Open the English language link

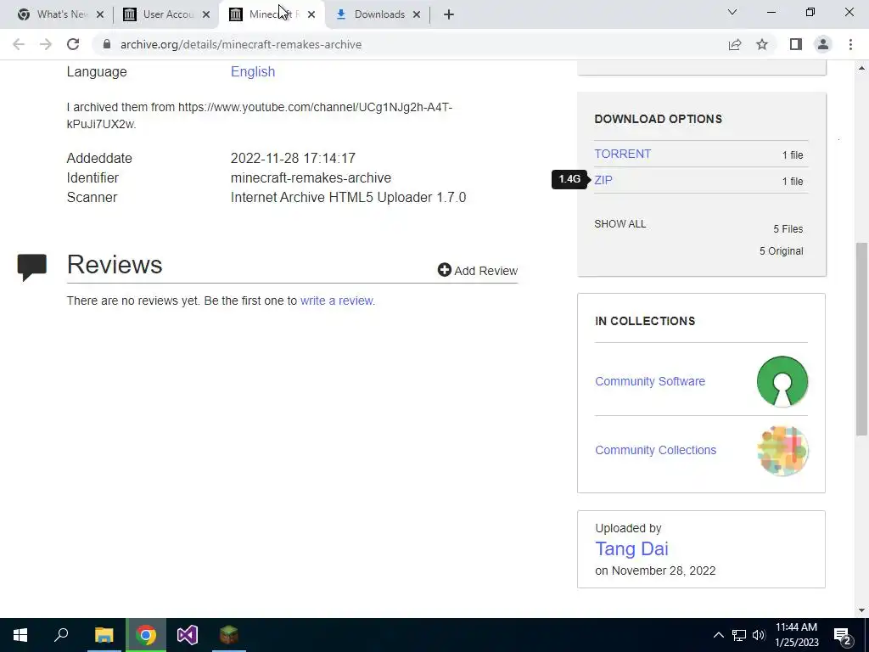tap(253, 71)
